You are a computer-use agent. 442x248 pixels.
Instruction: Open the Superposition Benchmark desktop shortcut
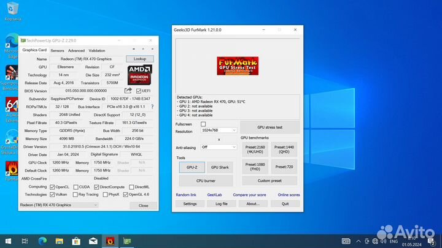[10, 77]
